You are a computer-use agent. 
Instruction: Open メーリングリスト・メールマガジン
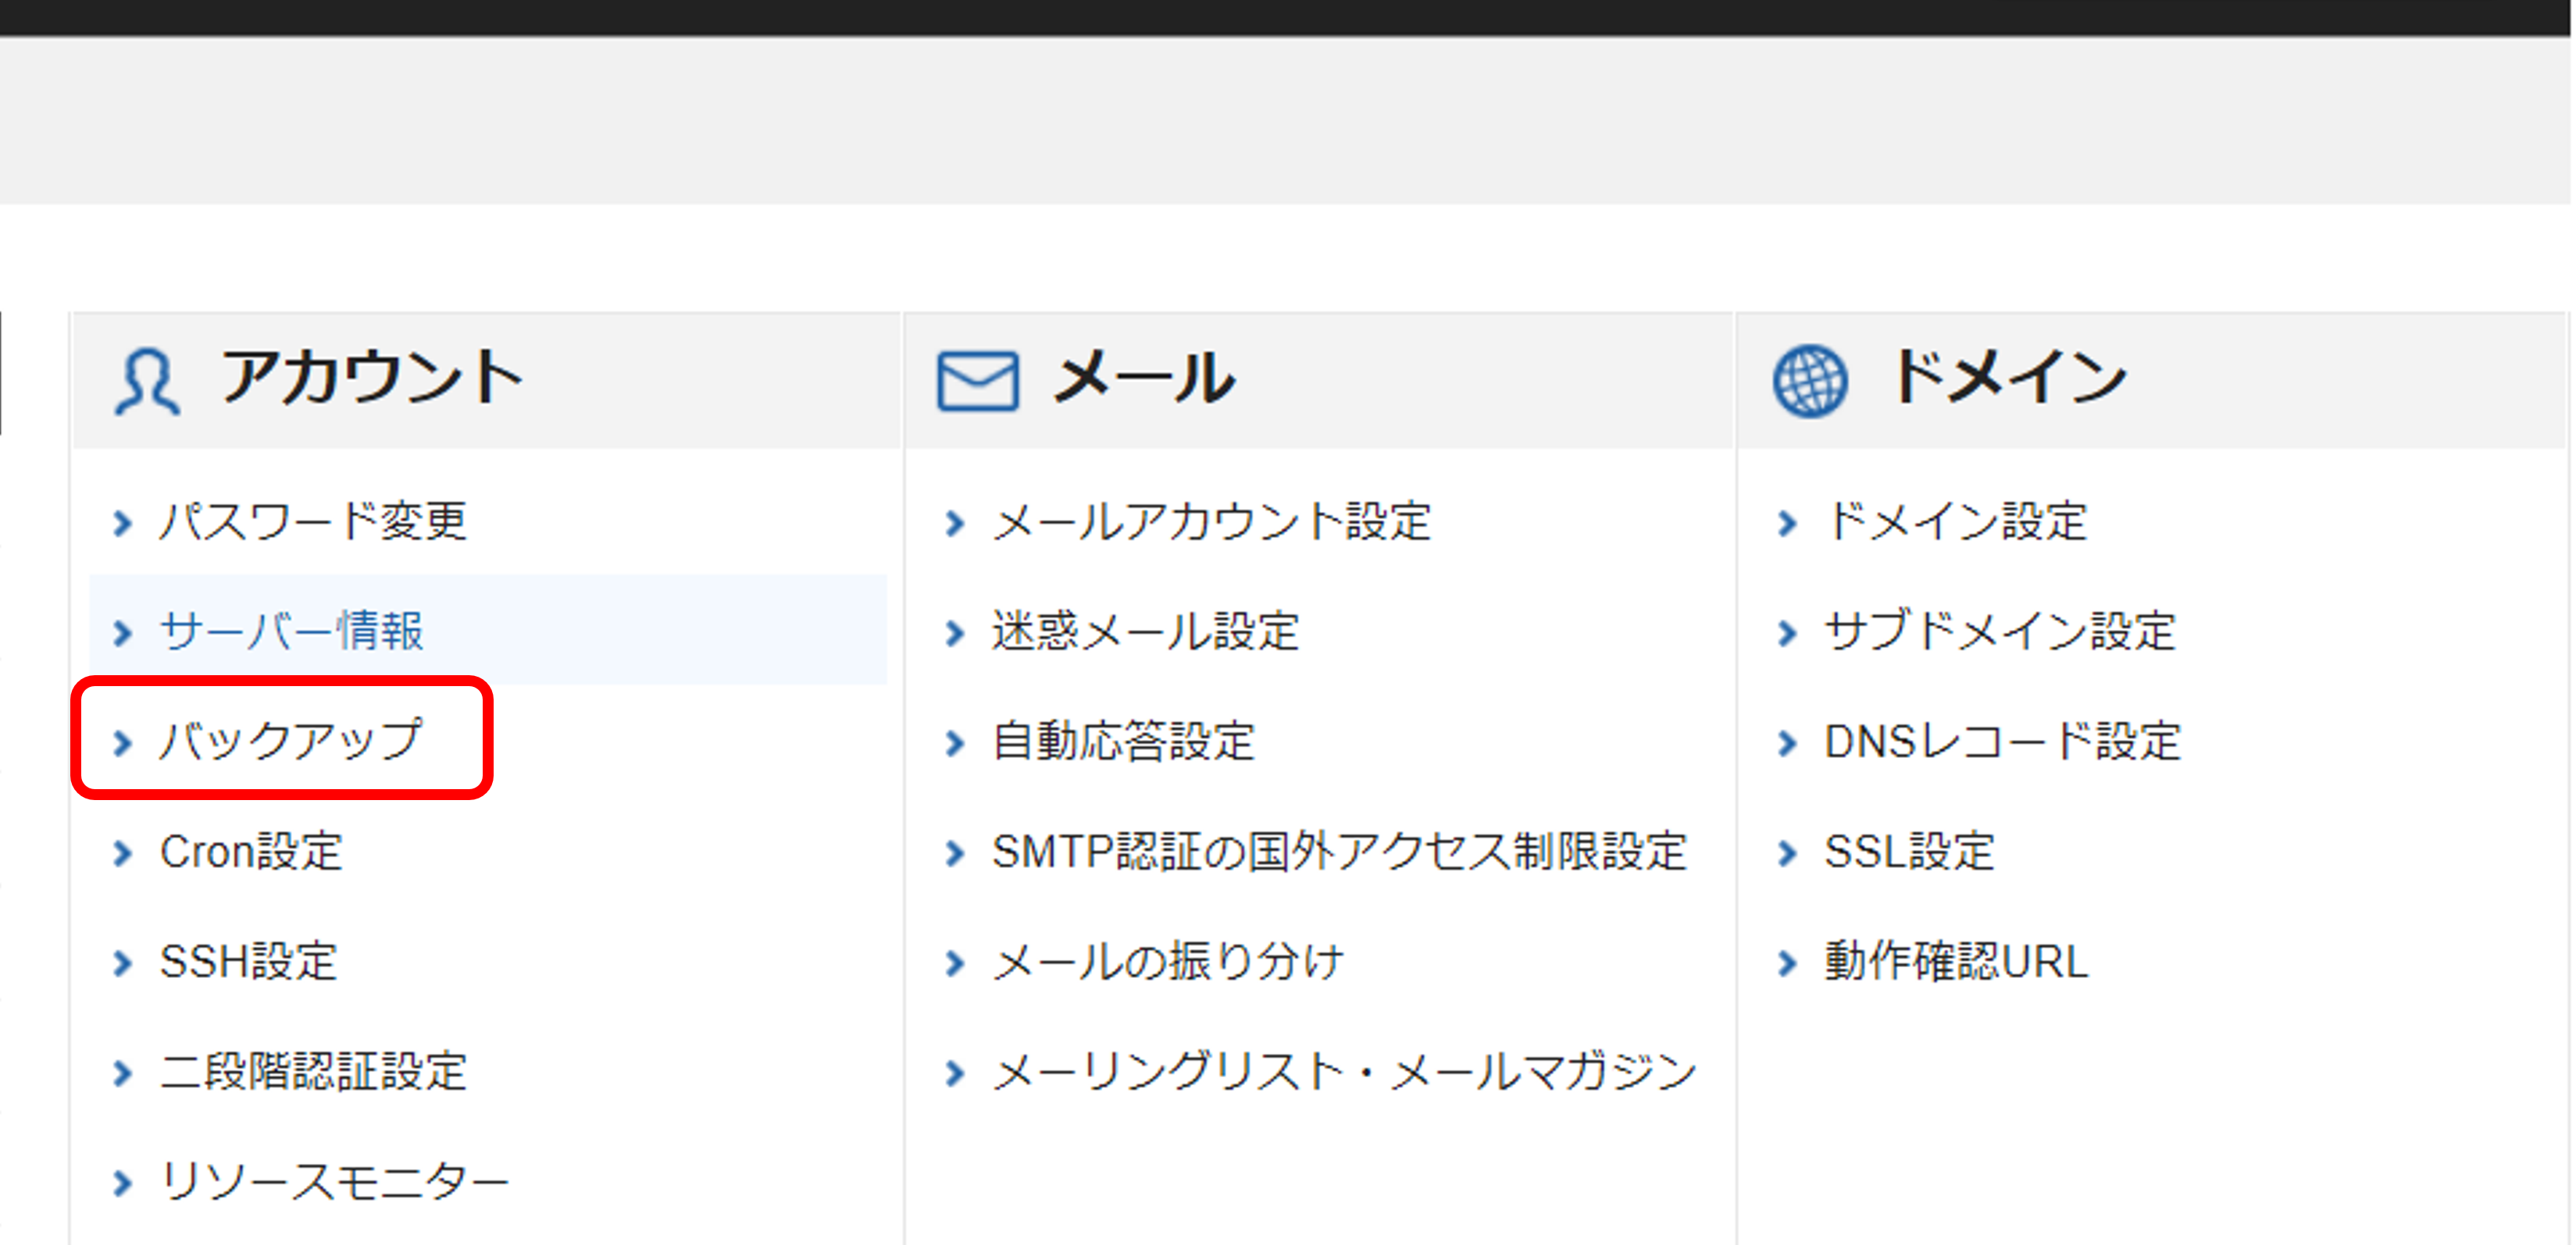(1345, 1071)
